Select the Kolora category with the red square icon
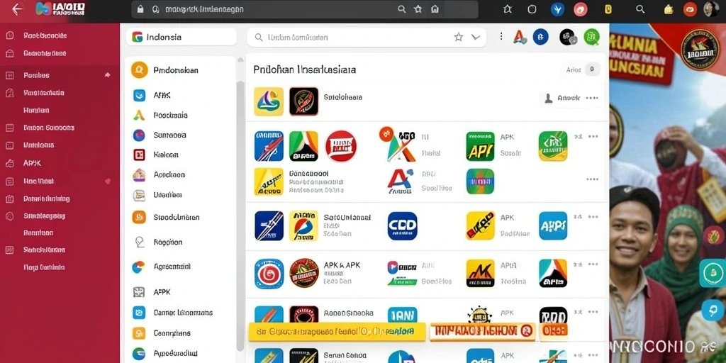 pyautogui.click(x=166, y=155)
